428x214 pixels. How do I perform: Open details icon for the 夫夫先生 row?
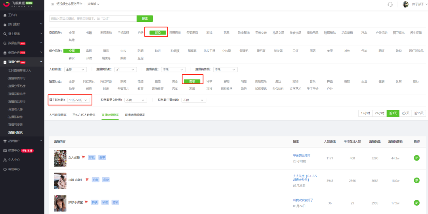tap(417, 180)
